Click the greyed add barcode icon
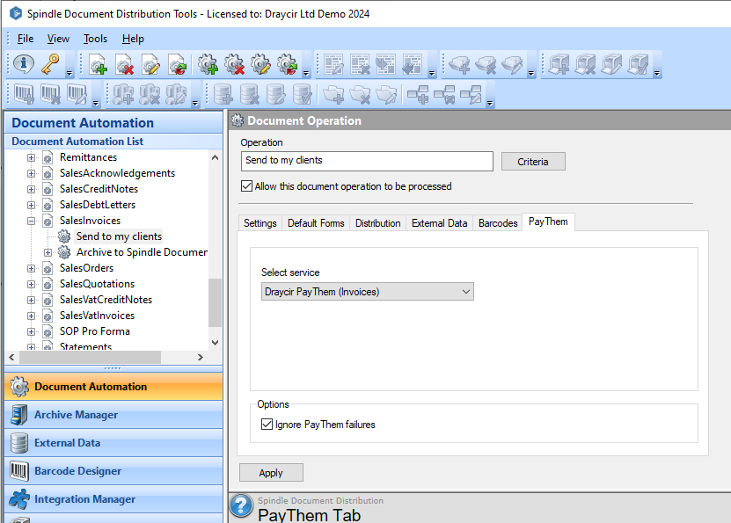This screenshot has height=523, width=731. coord(24,94)
